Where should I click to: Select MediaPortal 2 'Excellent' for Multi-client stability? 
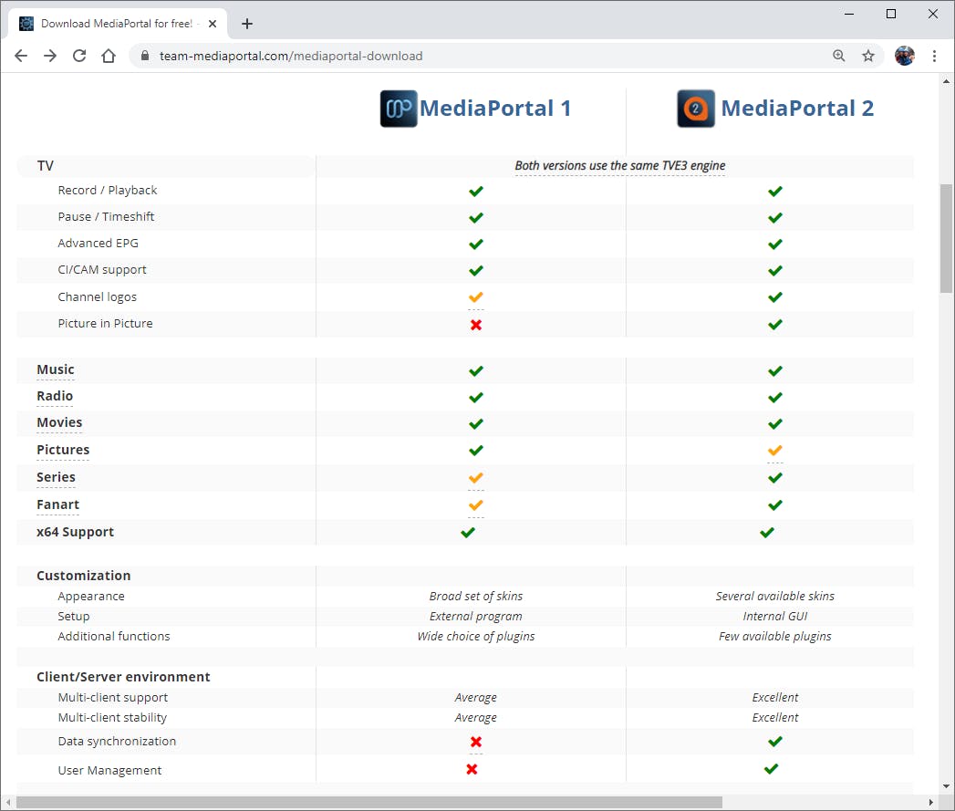[x=774, y=718]
